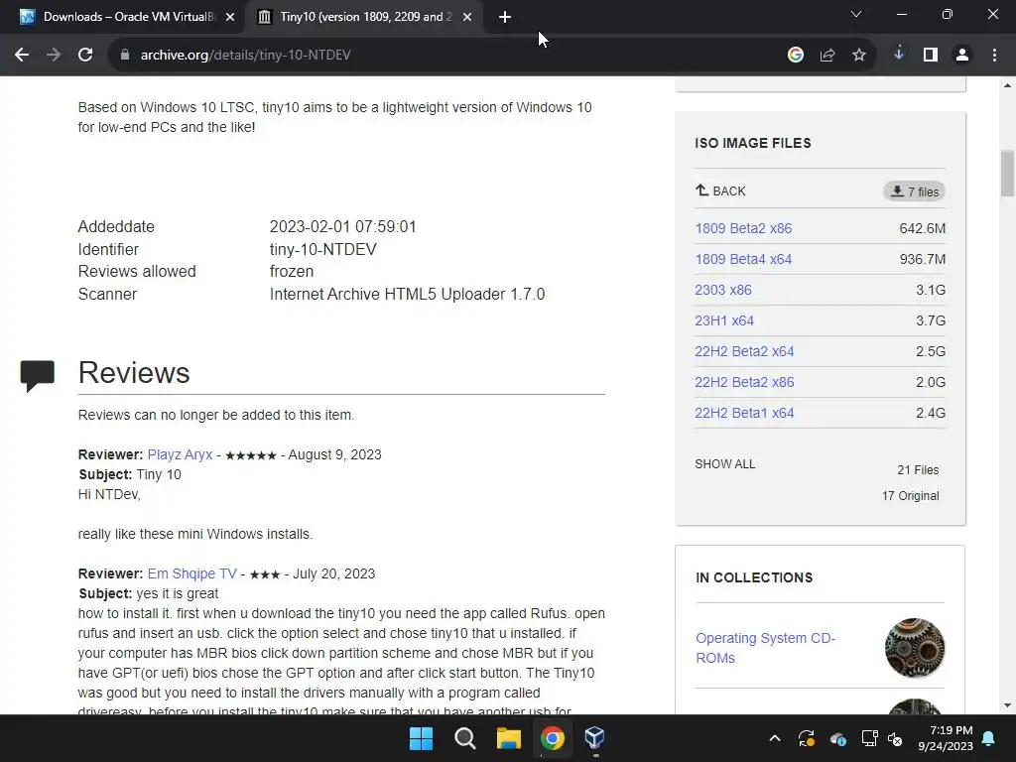Open 21 Files link
The height and width of the screenshot is (762, 1016).
point(918,470)
